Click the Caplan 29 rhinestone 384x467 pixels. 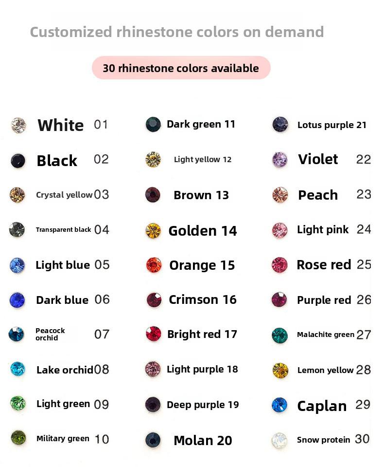280,405
